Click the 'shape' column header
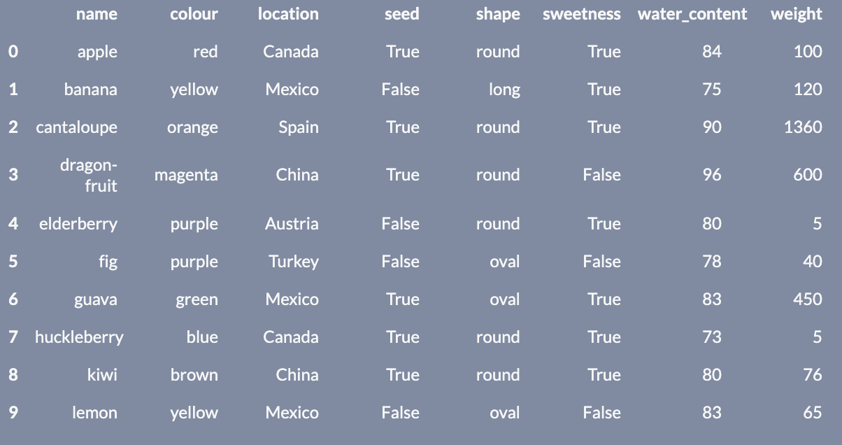This screenshot has width=842, height=445. pos(498,14)
